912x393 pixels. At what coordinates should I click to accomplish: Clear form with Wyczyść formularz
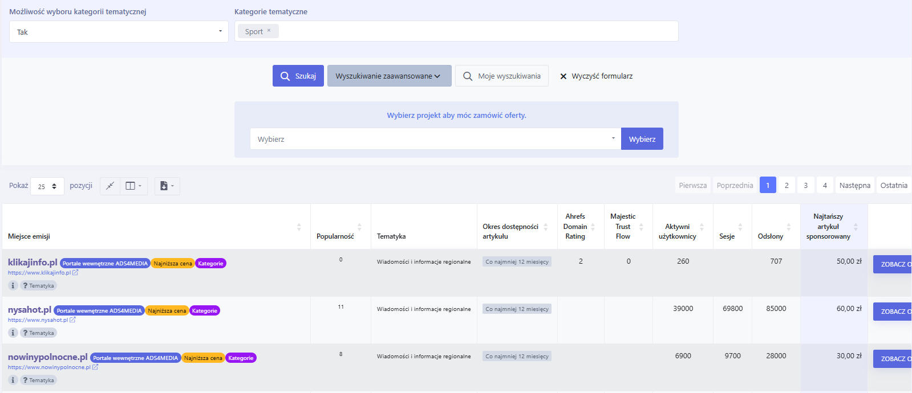coord(596,76)
